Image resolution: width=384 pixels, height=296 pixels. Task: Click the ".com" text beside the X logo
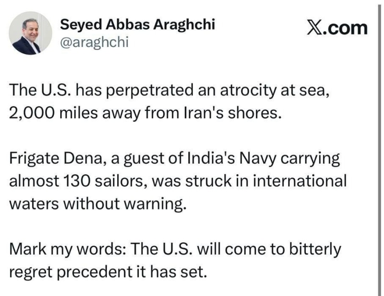coord(347,28)
